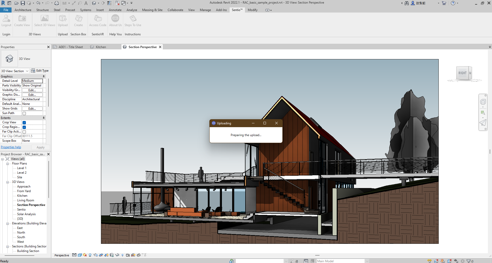Click the Sun Path off icon in view control bar
Image resolution: width=492 pixels, height=263 pixels.
[85, 255]
